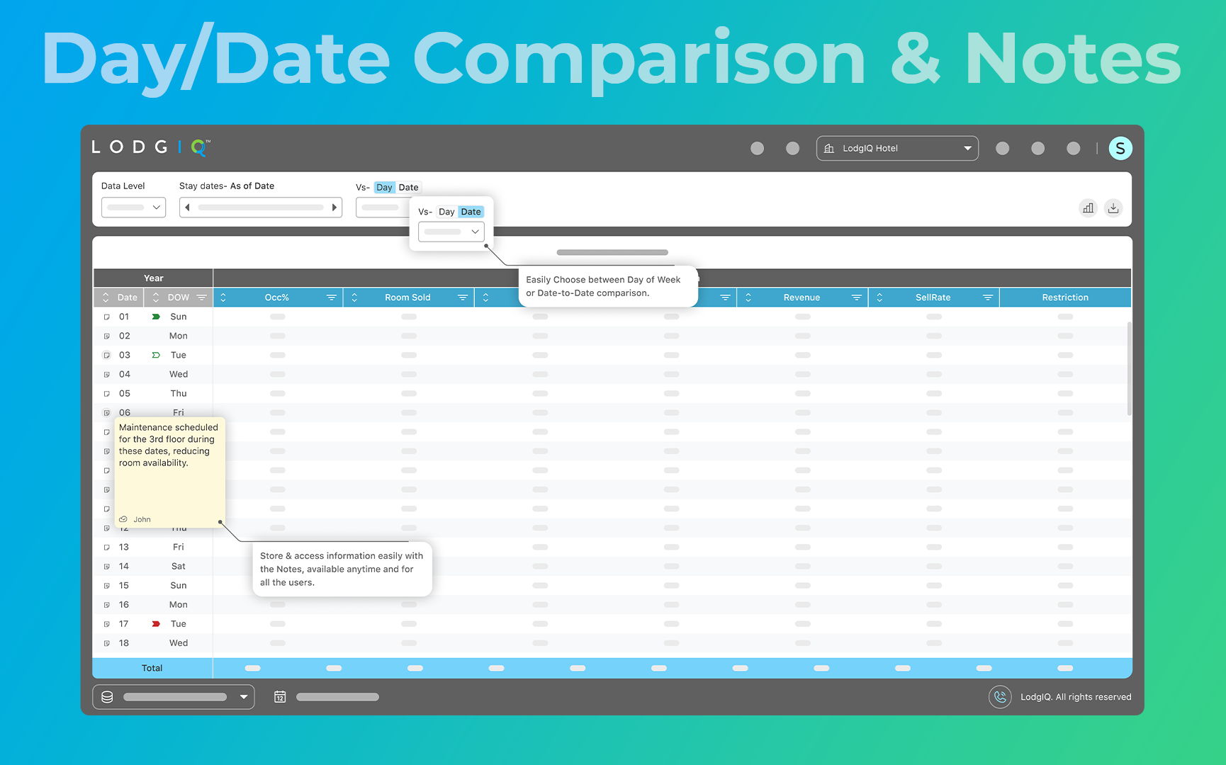Select the row for date 14 Sat
The image size is (1226, 765).
612,567
